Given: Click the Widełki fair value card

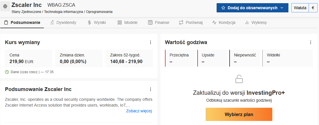Looking at the screenshot, I should [288, 58].
